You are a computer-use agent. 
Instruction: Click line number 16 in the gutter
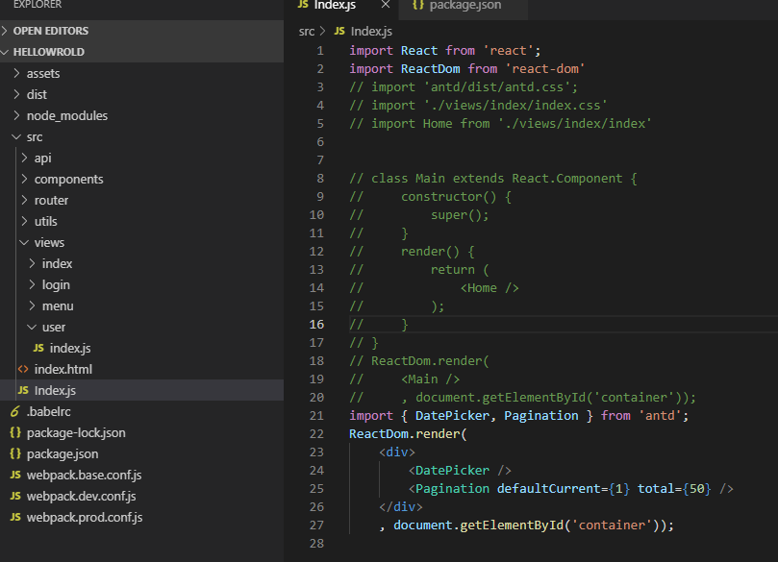point(316,324)
